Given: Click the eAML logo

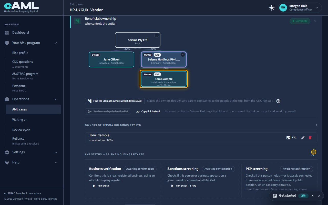Looking at the screenshot, I should 21,6.
